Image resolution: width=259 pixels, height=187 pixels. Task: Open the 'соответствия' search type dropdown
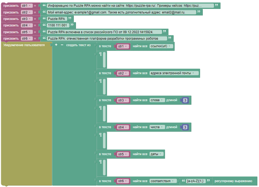(163, 181)
